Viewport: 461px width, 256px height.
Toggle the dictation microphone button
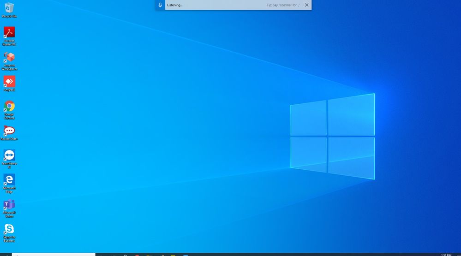(160, 5)
